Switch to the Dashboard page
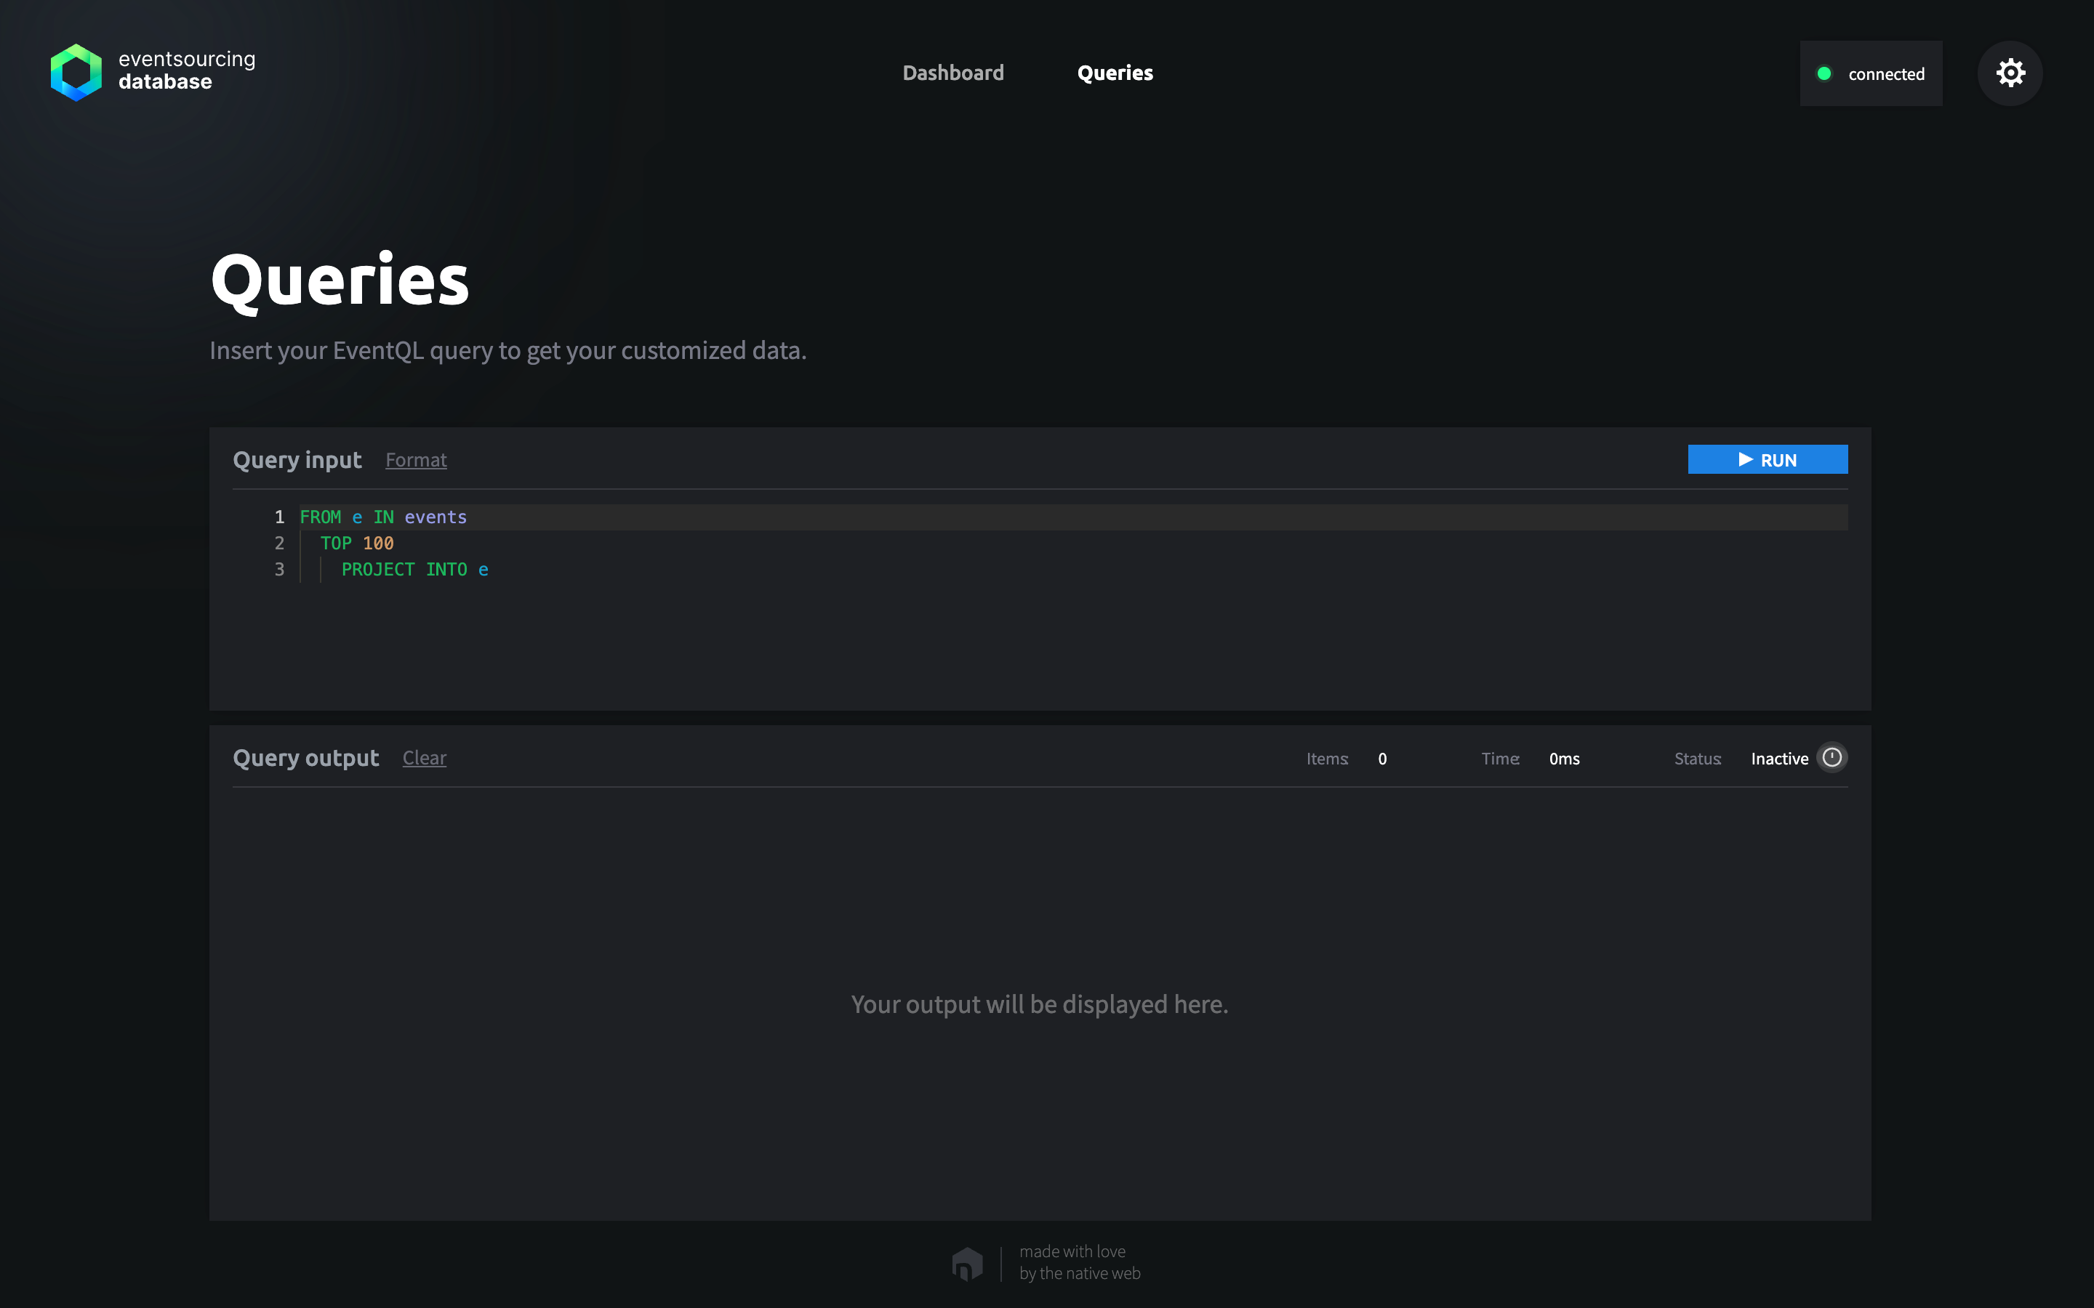2094x1308 pixels. coord(952,73)
